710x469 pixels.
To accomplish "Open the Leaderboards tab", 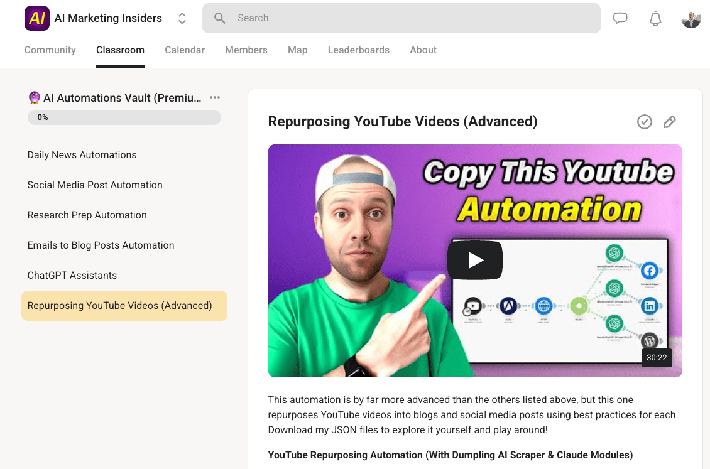I will click(359, 50).
